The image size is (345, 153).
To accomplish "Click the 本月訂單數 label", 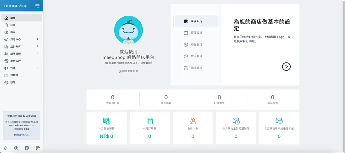I will point(150,129).
